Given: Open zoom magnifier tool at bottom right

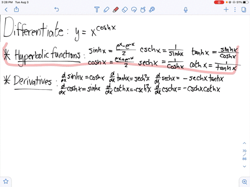Looking at the screenshot, I should tap(244, 182).
